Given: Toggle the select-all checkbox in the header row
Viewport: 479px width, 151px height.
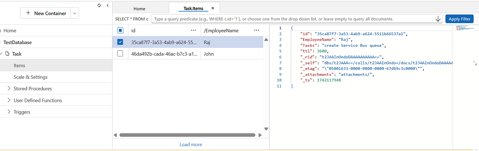Looking at the screenshot, I should click(120, 30).
